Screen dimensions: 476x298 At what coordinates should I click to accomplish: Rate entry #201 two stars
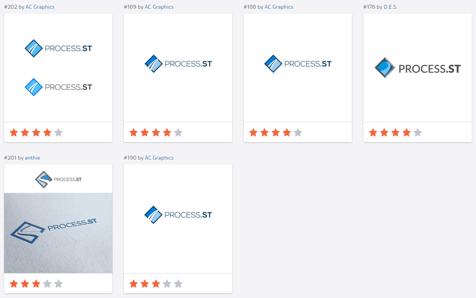(x=25, y=284)
